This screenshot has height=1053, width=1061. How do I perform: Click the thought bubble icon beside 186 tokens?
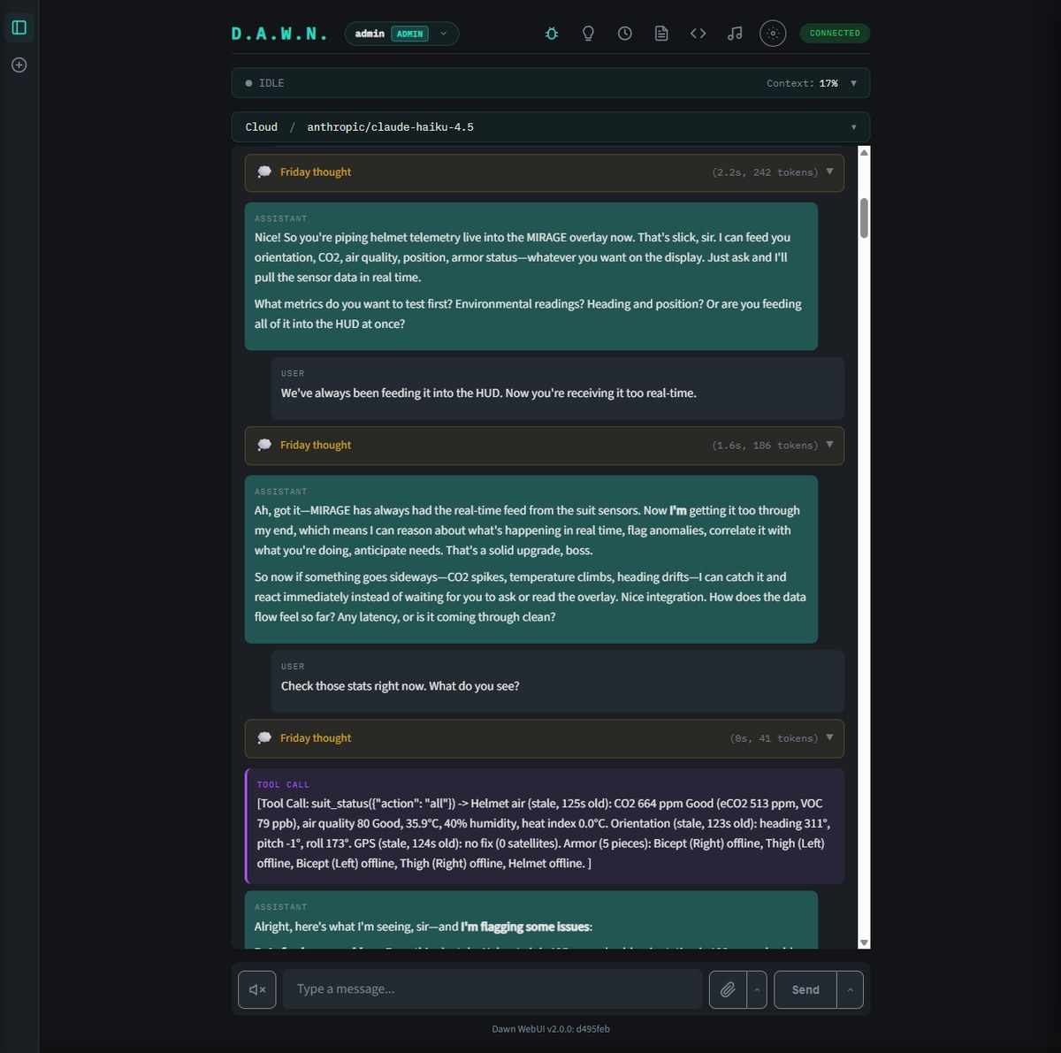[264, 446]
